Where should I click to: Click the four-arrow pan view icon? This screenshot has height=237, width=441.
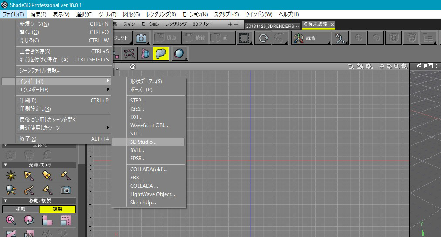tap(382, 66)
